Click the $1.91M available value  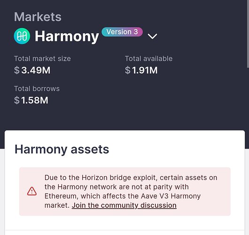coord(141,70)
